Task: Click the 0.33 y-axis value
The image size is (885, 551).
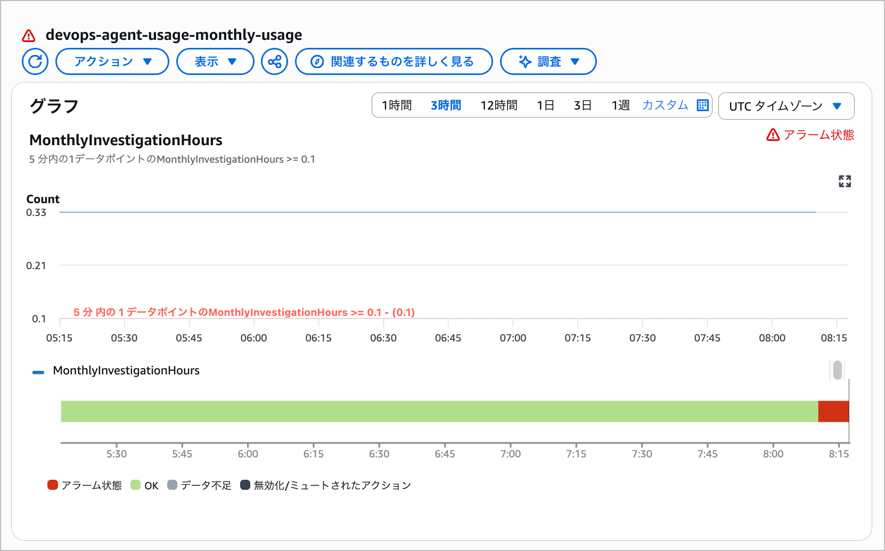Action: tap(36, 212)
